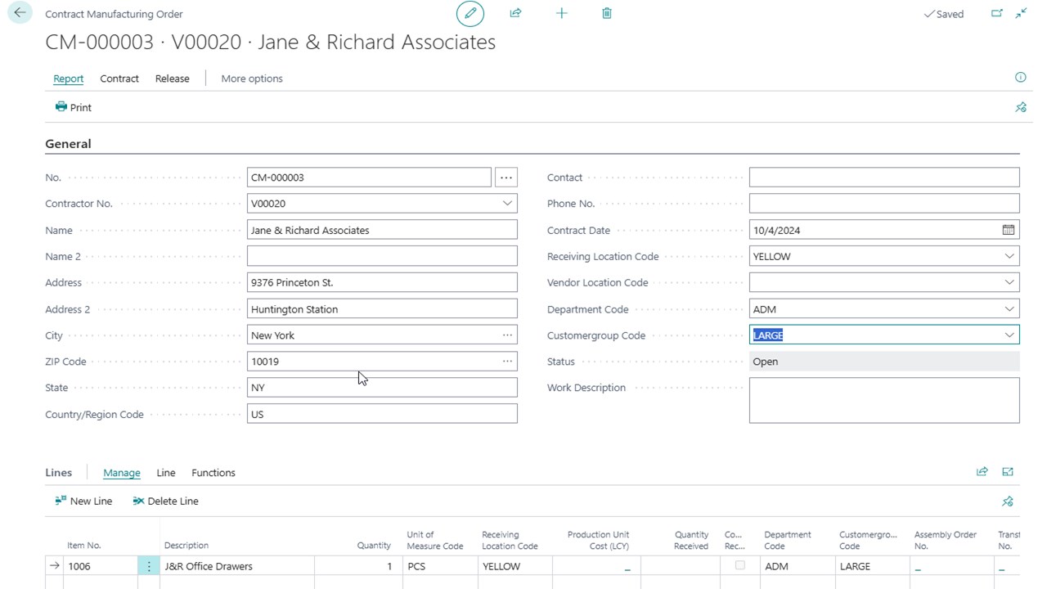This screenshot has width=1047, height=589.
Task: Expand the Department Code dropdown
Action: coord(1009,309)
